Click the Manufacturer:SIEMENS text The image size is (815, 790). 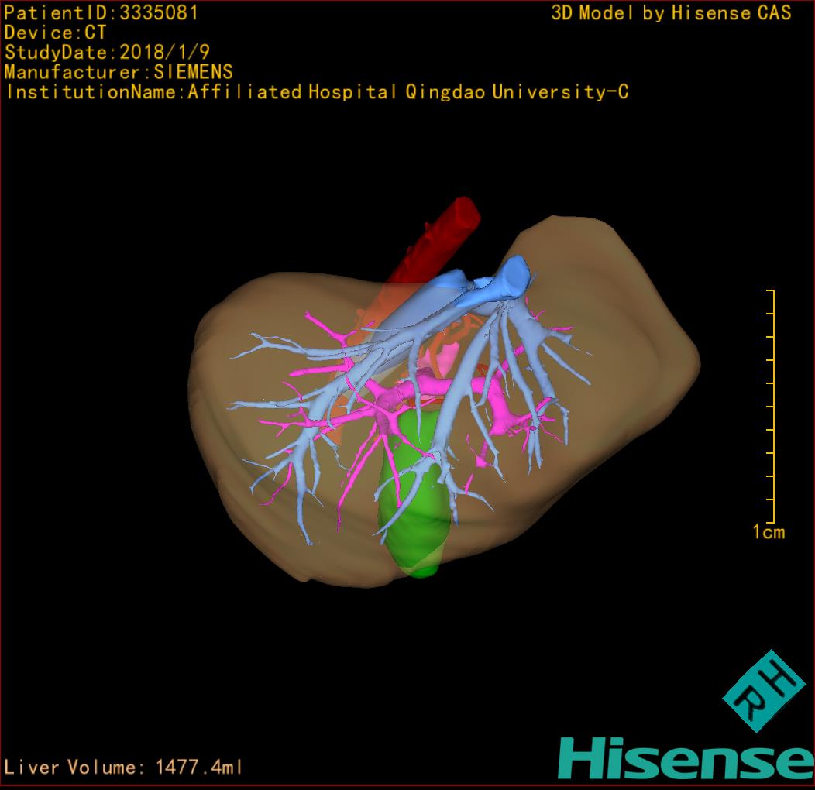click(119, 72)
